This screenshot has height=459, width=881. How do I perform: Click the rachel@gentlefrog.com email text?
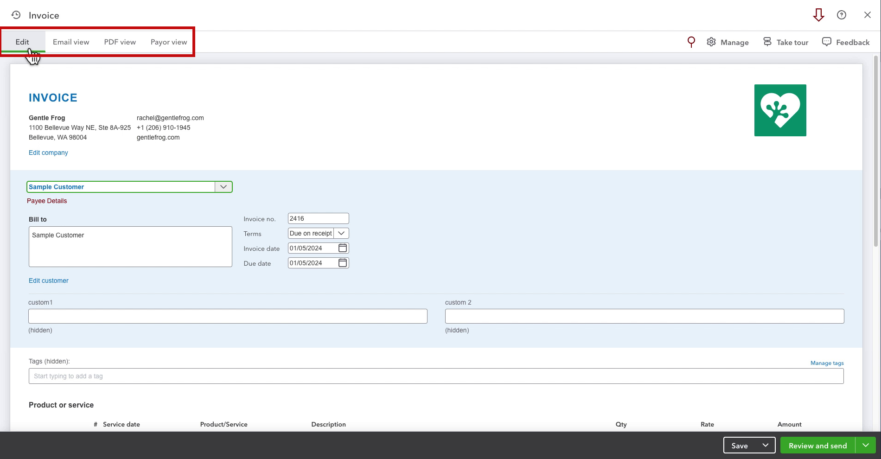point(170,118)
